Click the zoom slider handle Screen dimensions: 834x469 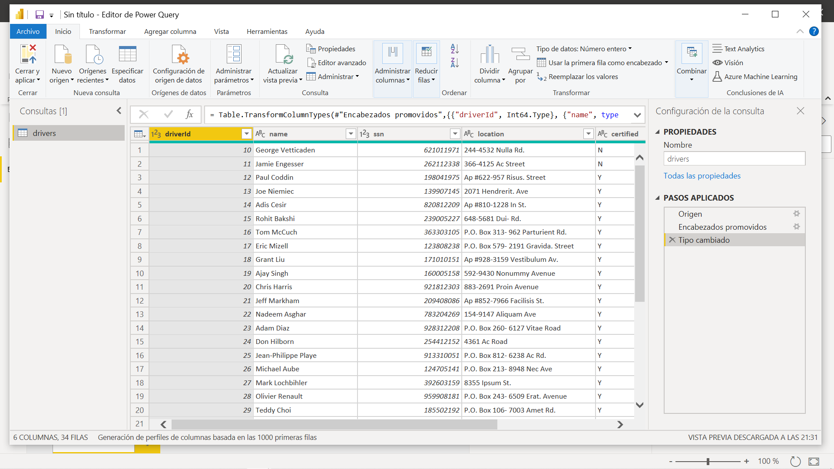708,461
